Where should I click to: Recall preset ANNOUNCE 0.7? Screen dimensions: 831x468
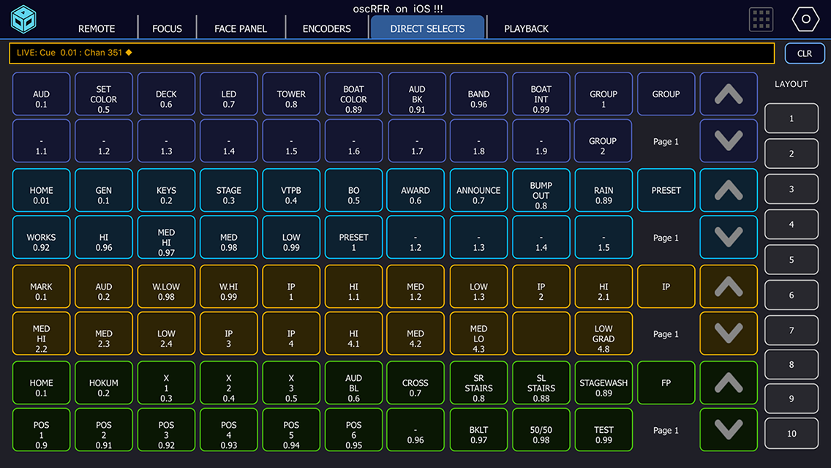tap(478, 190)
